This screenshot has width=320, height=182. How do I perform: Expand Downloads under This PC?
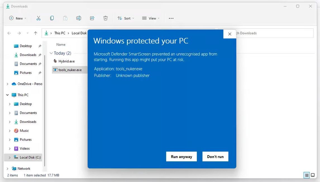coord(9,122)
